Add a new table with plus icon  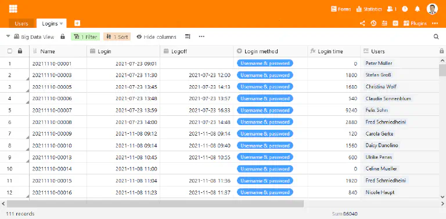click(77, 23)
